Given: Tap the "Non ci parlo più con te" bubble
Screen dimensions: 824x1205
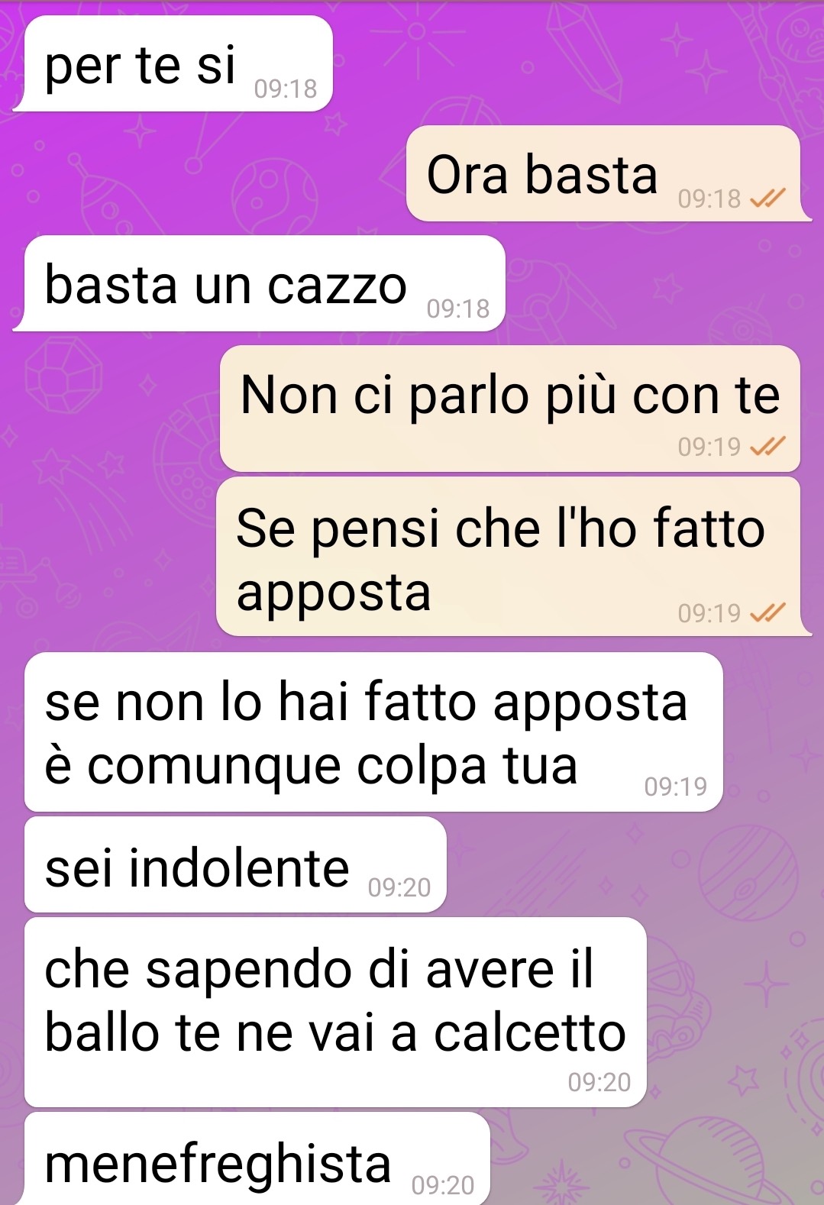Looking at the screenshot, I should click(x=510, y=409).
